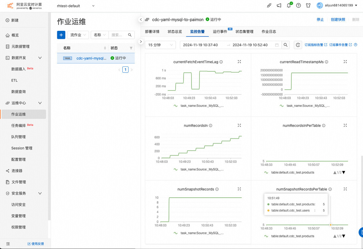363x249 pixels.
Task: Click the status column filter icon
Action: click(131, 48)
